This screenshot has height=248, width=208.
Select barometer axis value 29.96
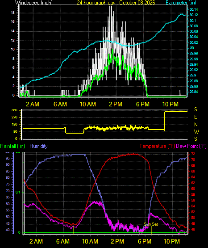tap(194, 59)
